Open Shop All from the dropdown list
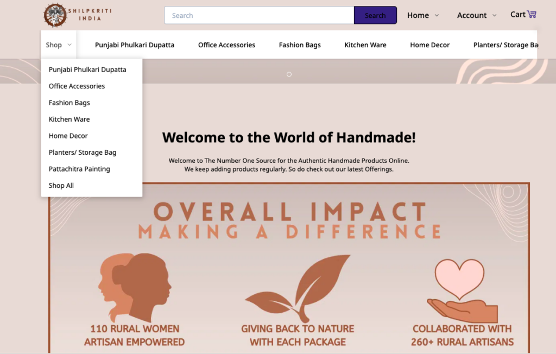The image size is (556, 354). pyautogui.click(x=61, y=186)
